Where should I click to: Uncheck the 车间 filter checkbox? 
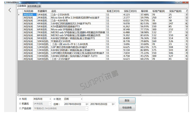[x=20, y=99]
